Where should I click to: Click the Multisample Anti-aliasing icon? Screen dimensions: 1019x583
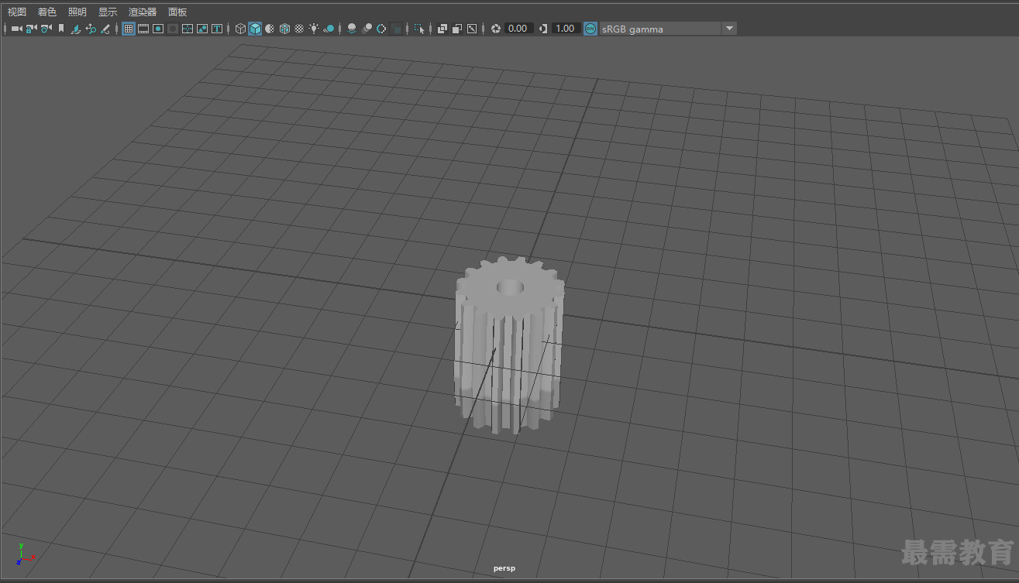coord(381,29)
